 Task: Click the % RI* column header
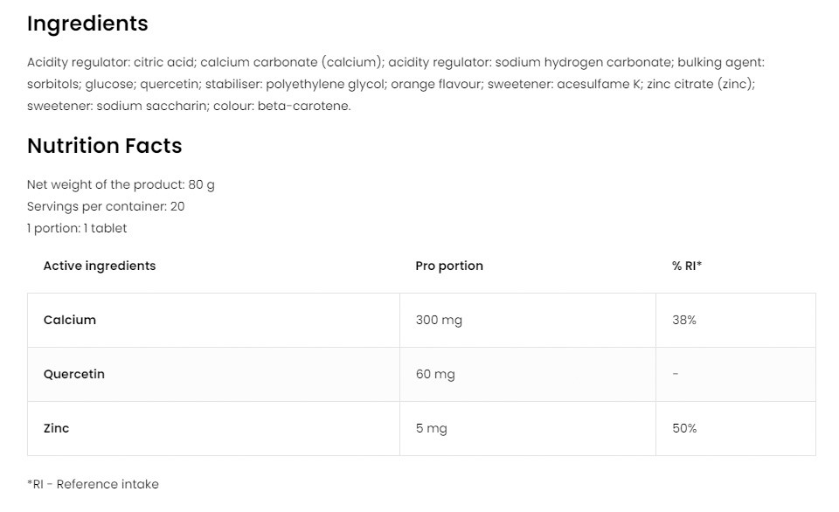[687, 266]
